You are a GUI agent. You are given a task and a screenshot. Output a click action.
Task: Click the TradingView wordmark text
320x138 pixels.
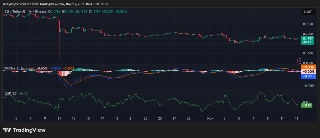click(x=29, y=130)
